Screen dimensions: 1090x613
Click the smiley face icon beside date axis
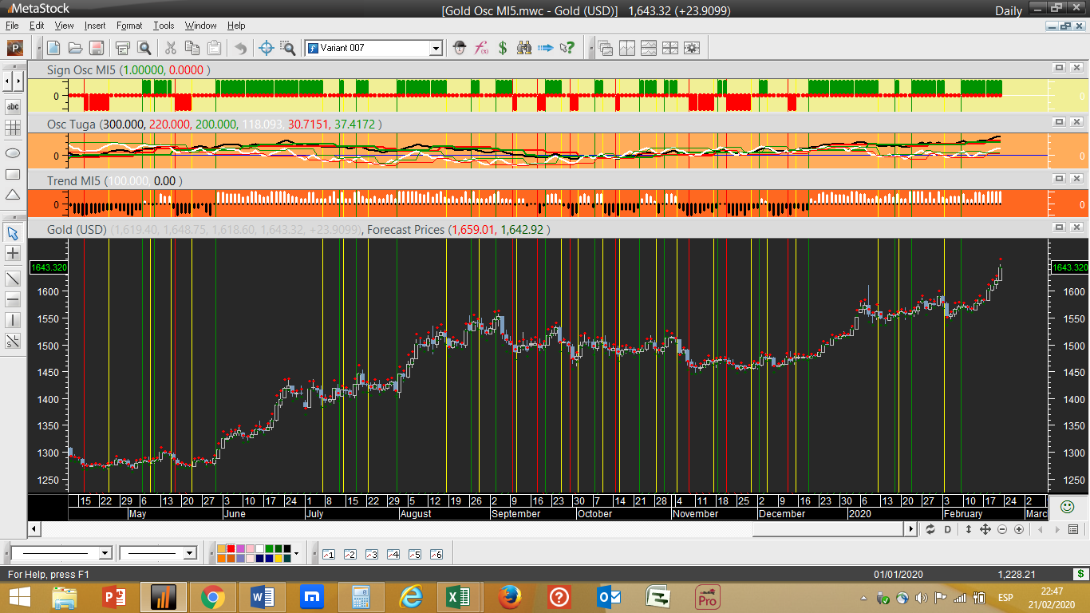coord(1067,506)
